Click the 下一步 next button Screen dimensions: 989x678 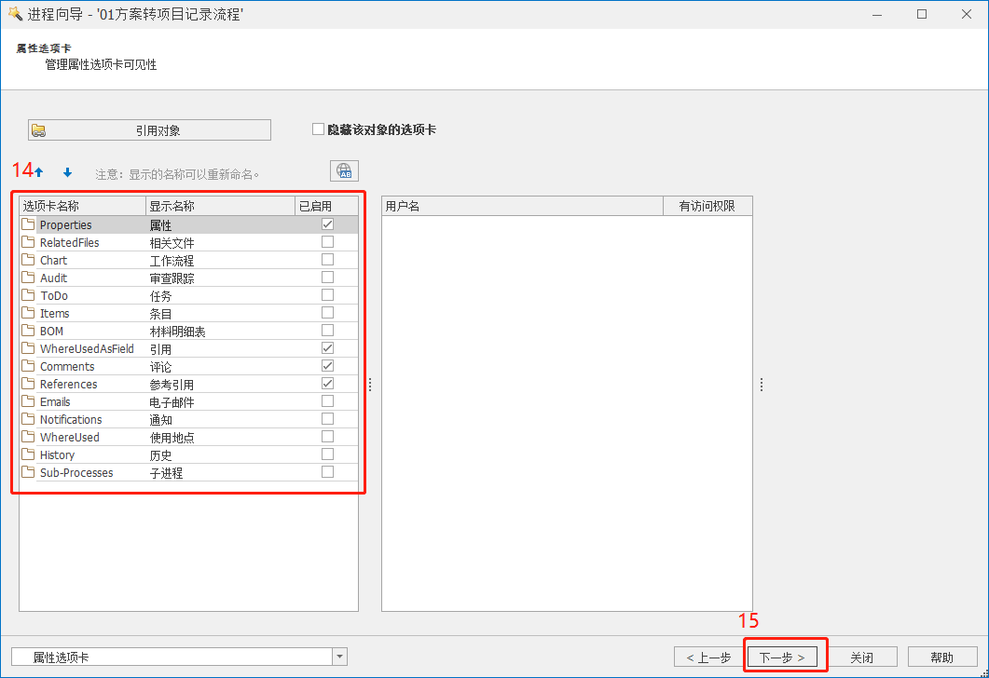click(x=781, y=658)
